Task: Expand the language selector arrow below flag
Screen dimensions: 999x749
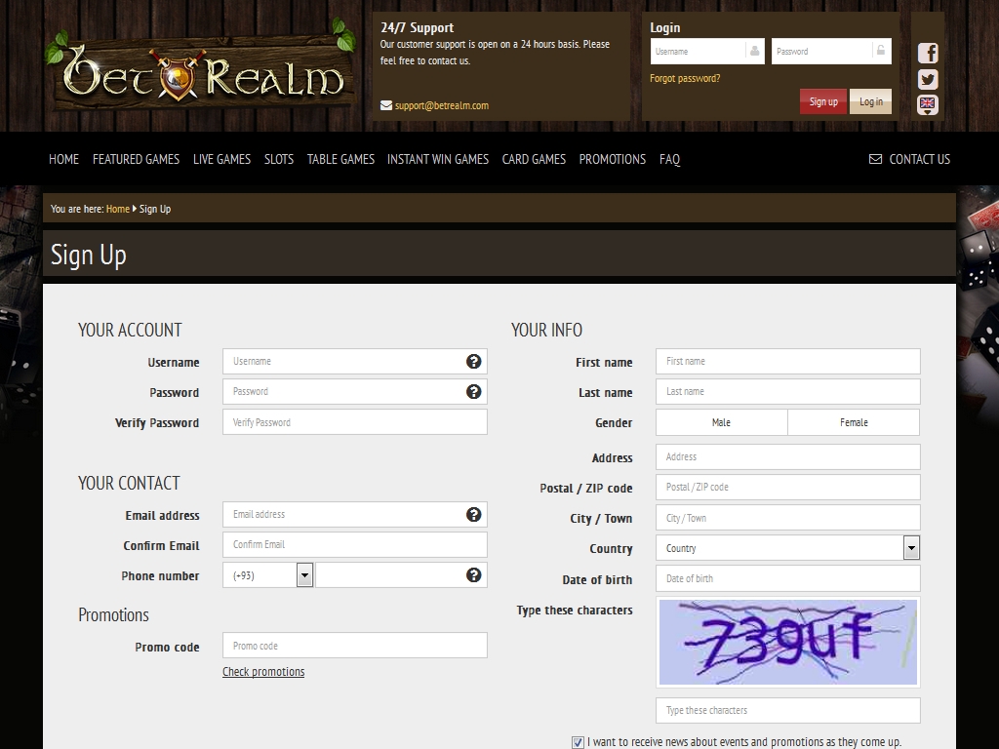Action: point(928,113)
